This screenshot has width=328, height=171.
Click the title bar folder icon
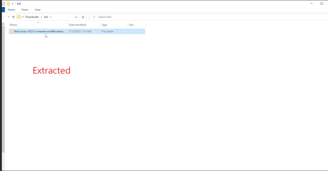[8, 4]
